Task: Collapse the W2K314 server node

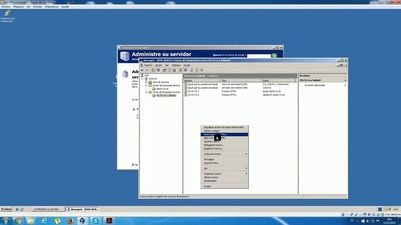Action: pyautogui.click(x=142, y=79)
